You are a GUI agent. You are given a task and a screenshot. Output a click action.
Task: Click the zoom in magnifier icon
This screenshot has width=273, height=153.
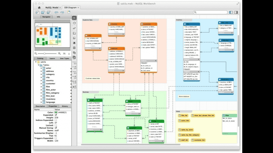click(59, 53)
